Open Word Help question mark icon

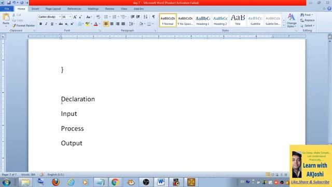pos(329,9)
